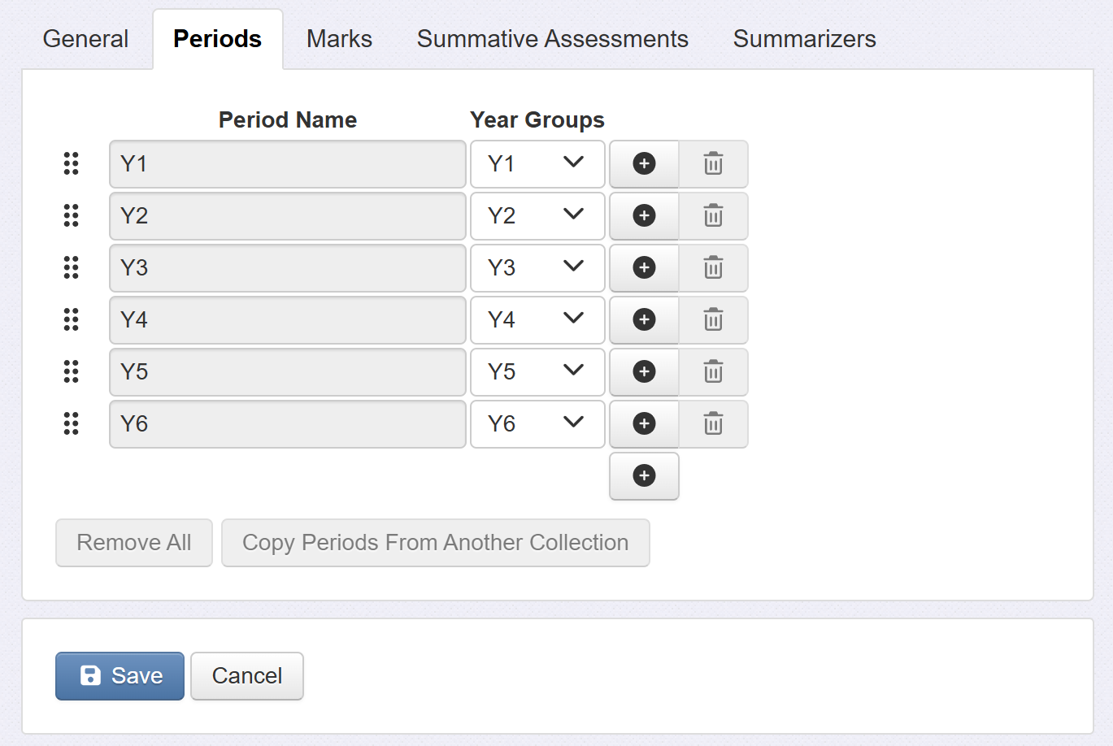Open the year group dropdown showing Y6
The height and width of the screenshot is (746, 1113).
point(537,424)
